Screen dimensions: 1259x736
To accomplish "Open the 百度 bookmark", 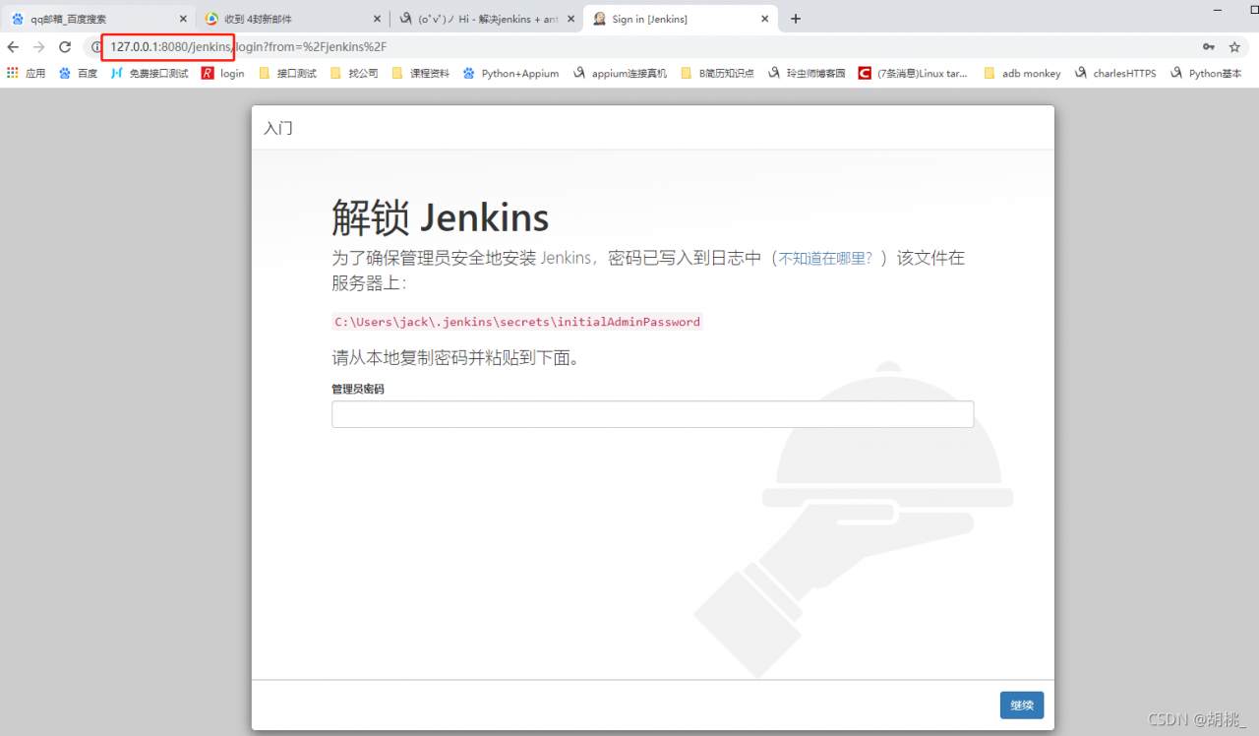I will [79, 73].
